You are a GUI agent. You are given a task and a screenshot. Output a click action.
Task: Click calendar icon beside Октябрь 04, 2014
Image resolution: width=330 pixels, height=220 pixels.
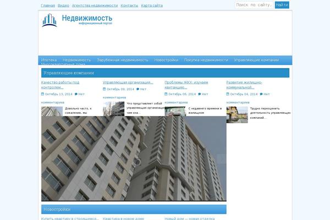[x=228, y=94]
